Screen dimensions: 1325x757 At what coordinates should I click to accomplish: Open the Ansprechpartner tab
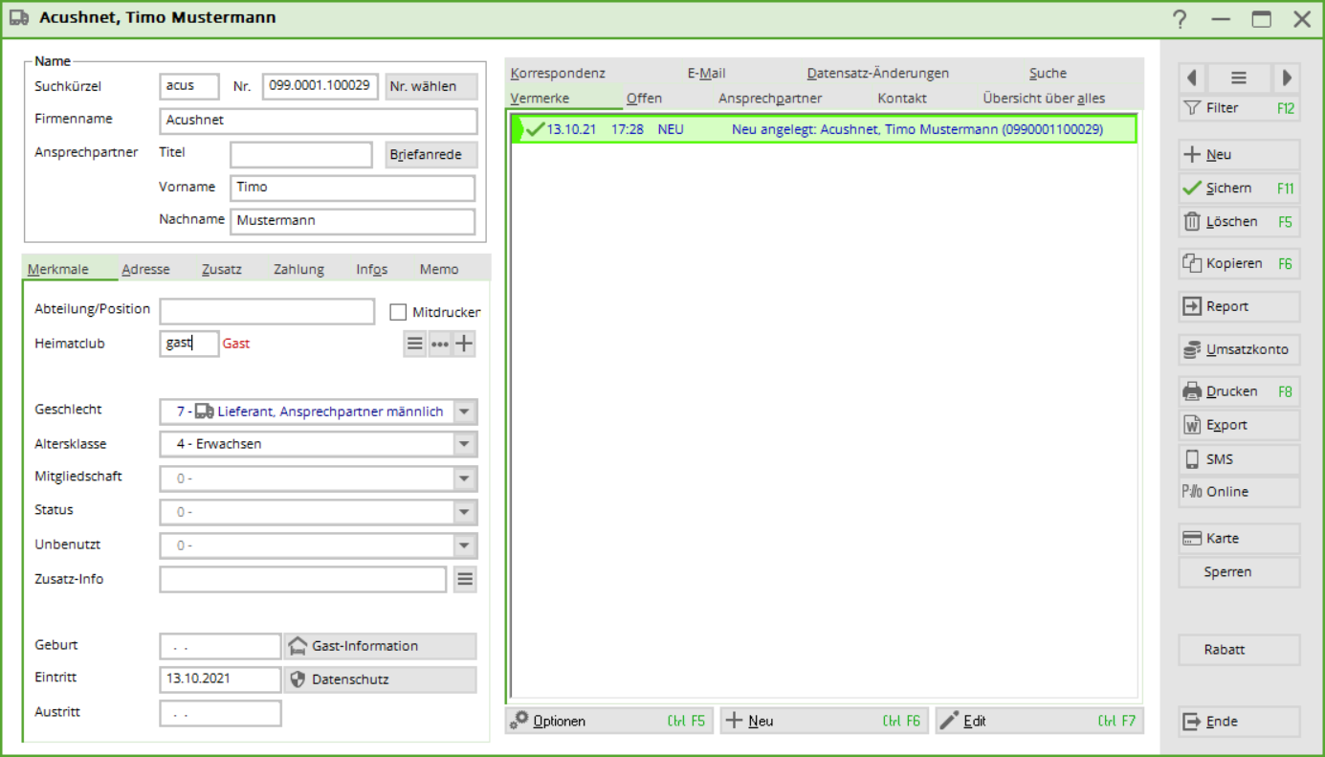pos(769,98)
